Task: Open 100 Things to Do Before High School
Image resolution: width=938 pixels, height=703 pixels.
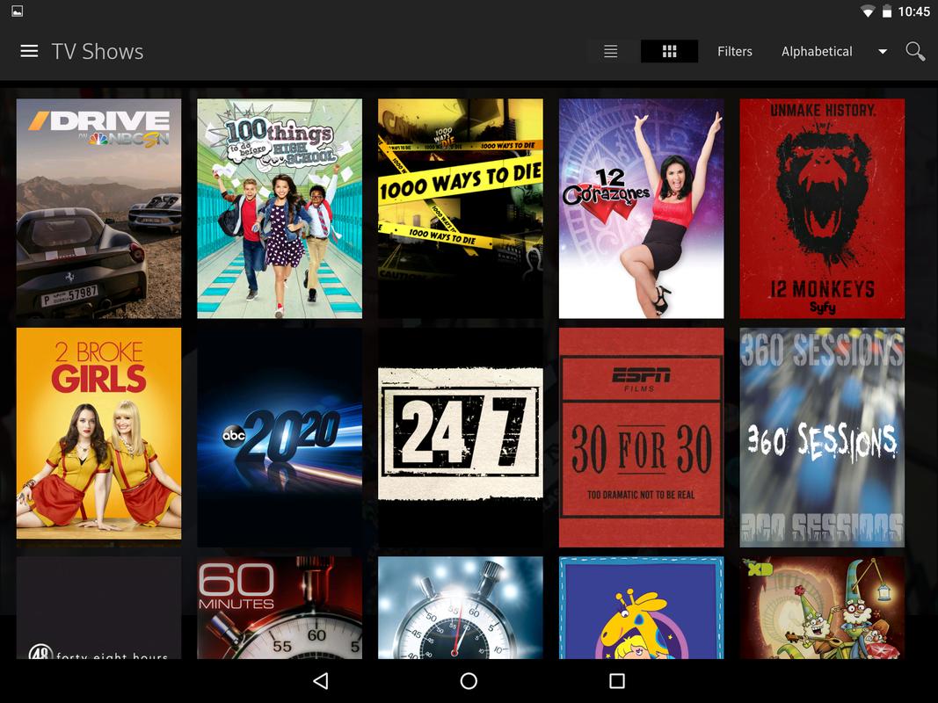Action: pyautogui.click(x=280, y=208)
